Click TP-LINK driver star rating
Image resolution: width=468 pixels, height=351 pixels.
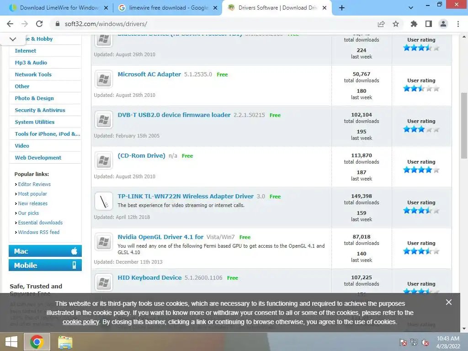[x=421, y=210]
